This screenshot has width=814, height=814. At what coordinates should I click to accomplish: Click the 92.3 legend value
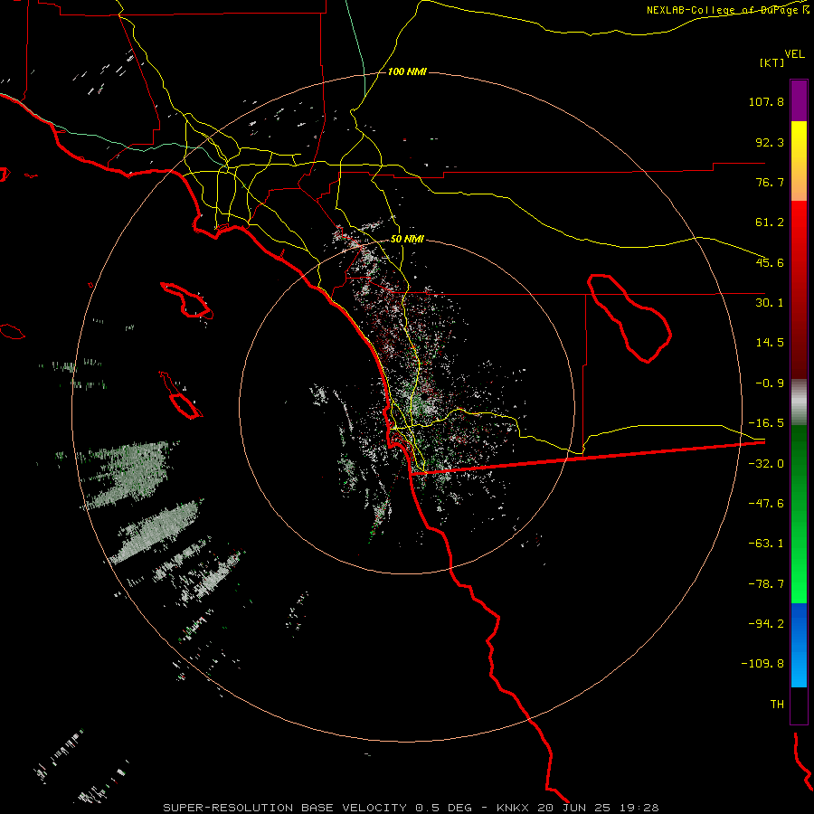pos(770,142)
